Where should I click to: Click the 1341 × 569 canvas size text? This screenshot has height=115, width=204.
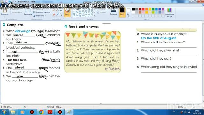[56, 107]
